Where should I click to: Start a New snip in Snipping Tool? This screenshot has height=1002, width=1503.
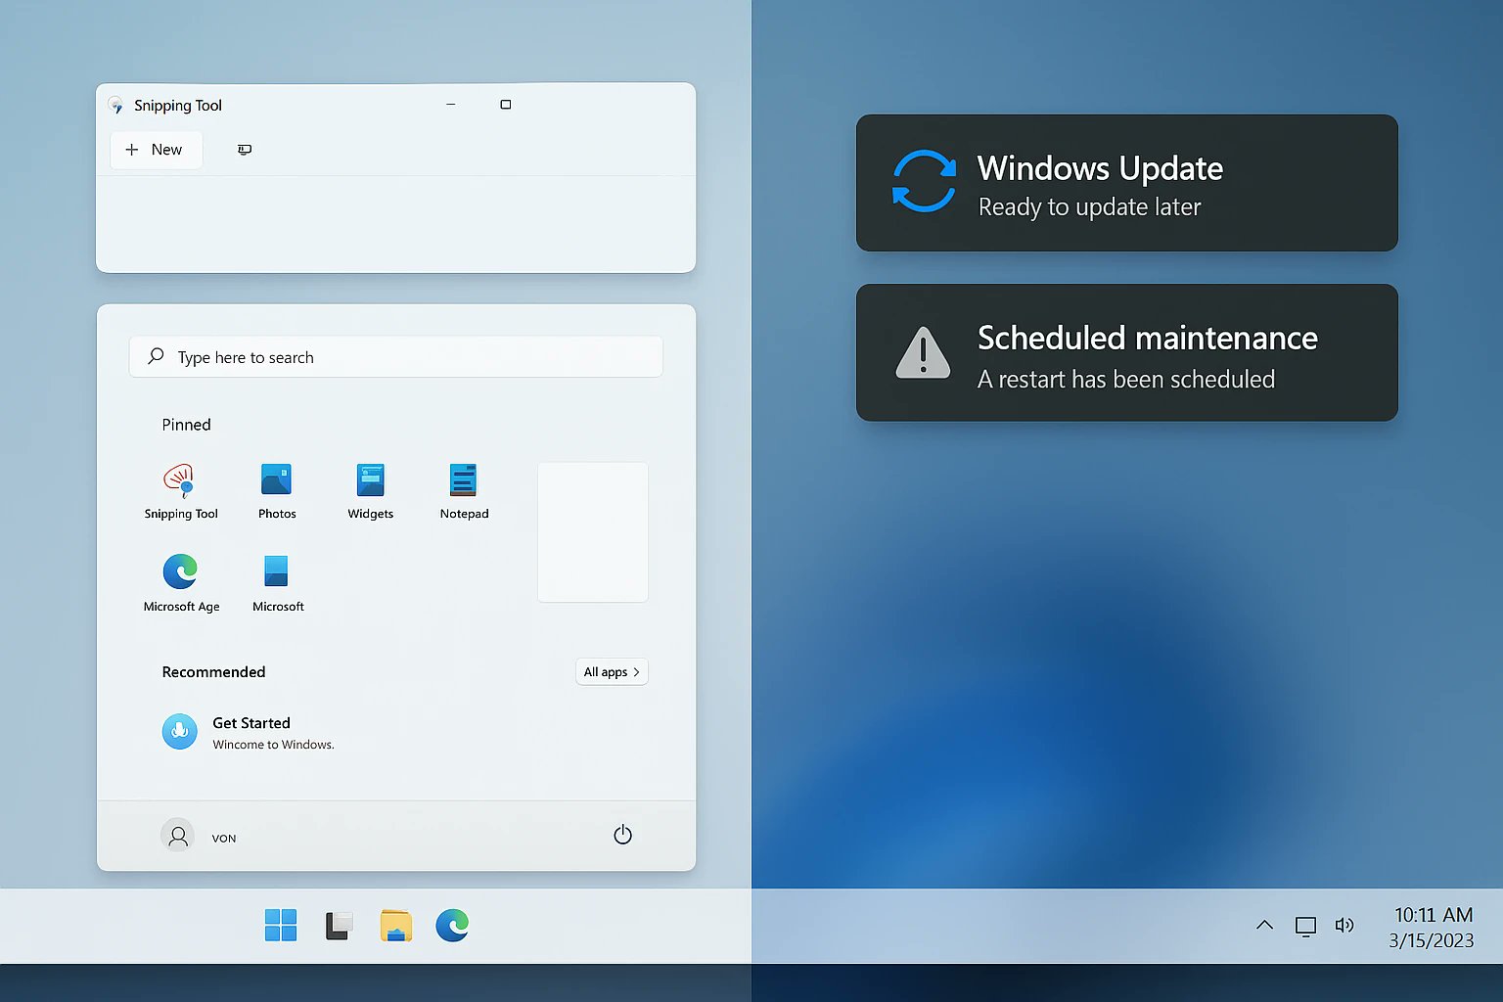pyautogui.click(x=156, y=150)
